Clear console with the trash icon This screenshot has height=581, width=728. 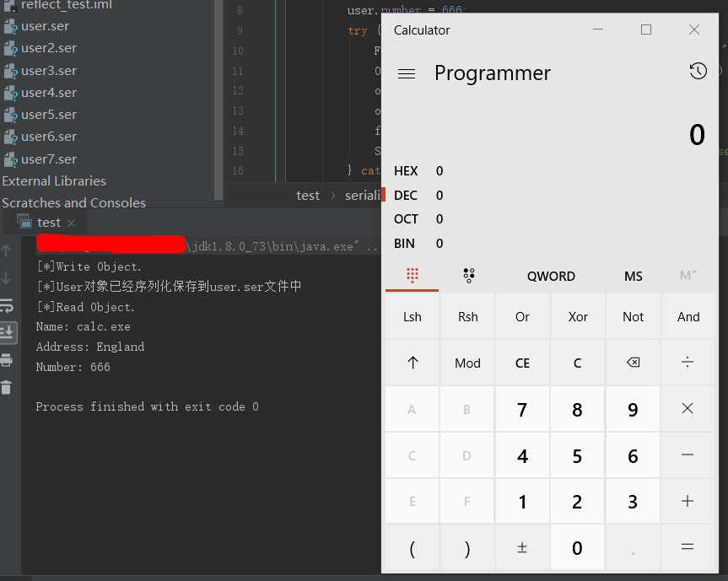pyautogui.click(x=6, y=387)
